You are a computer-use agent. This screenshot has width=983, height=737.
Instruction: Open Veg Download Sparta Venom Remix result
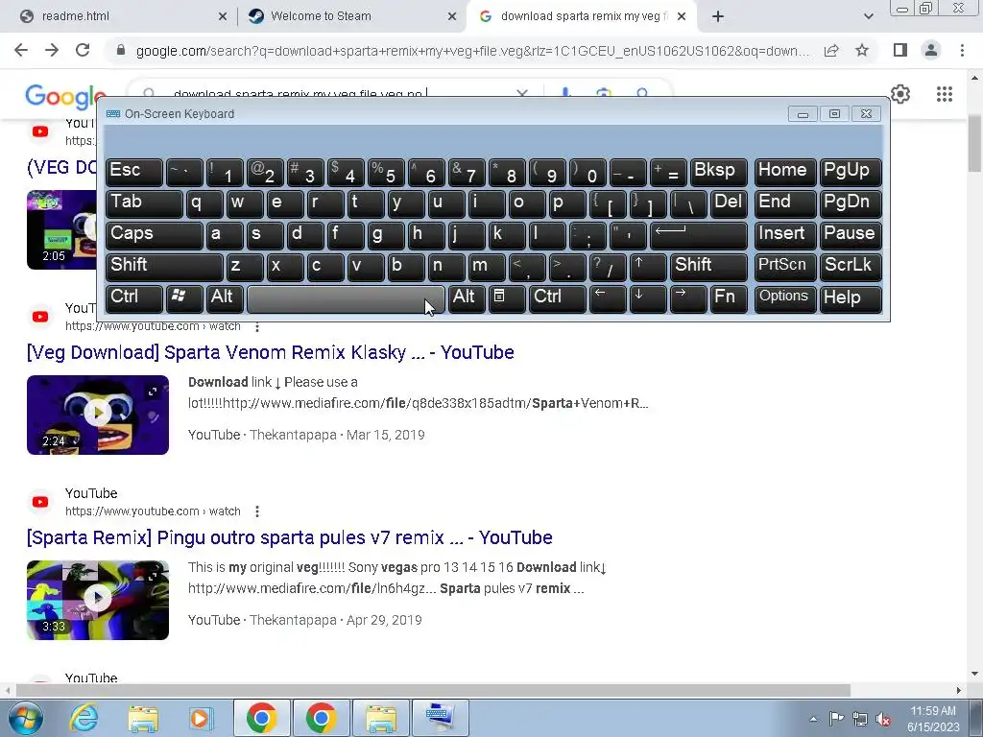270,352
